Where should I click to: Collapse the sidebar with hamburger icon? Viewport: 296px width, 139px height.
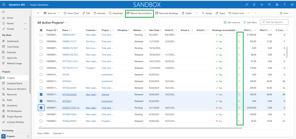pyautogui.click(x=3, y=12)
